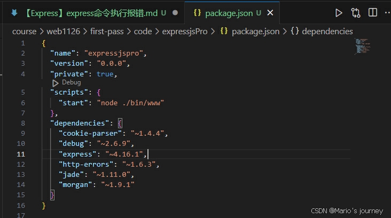
Task: Close the package.json tab
Action: point(270,13)
